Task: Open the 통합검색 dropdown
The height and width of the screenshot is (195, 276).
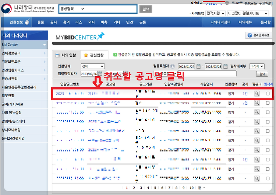Action: 72,9
